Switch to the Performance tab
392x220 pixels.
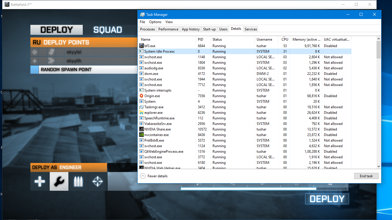[168, 29]
